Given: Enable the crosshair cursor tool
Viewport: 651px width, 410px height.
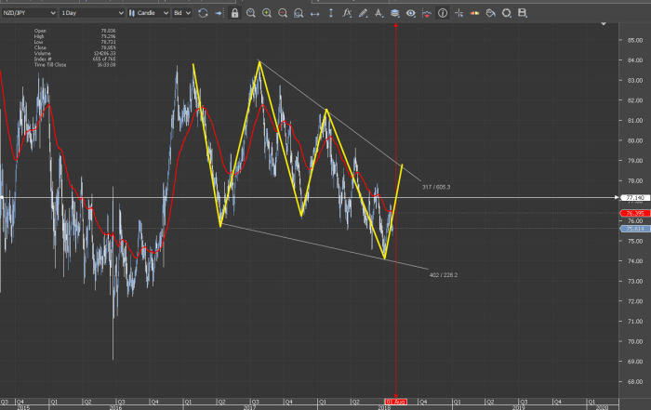Looking at the screenshot, I should coord(458,14).
